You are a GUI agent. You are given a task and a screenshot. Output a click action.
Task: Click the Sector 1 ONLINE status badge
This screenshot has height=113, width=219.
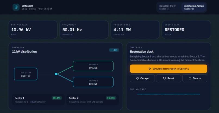(57, 98)
